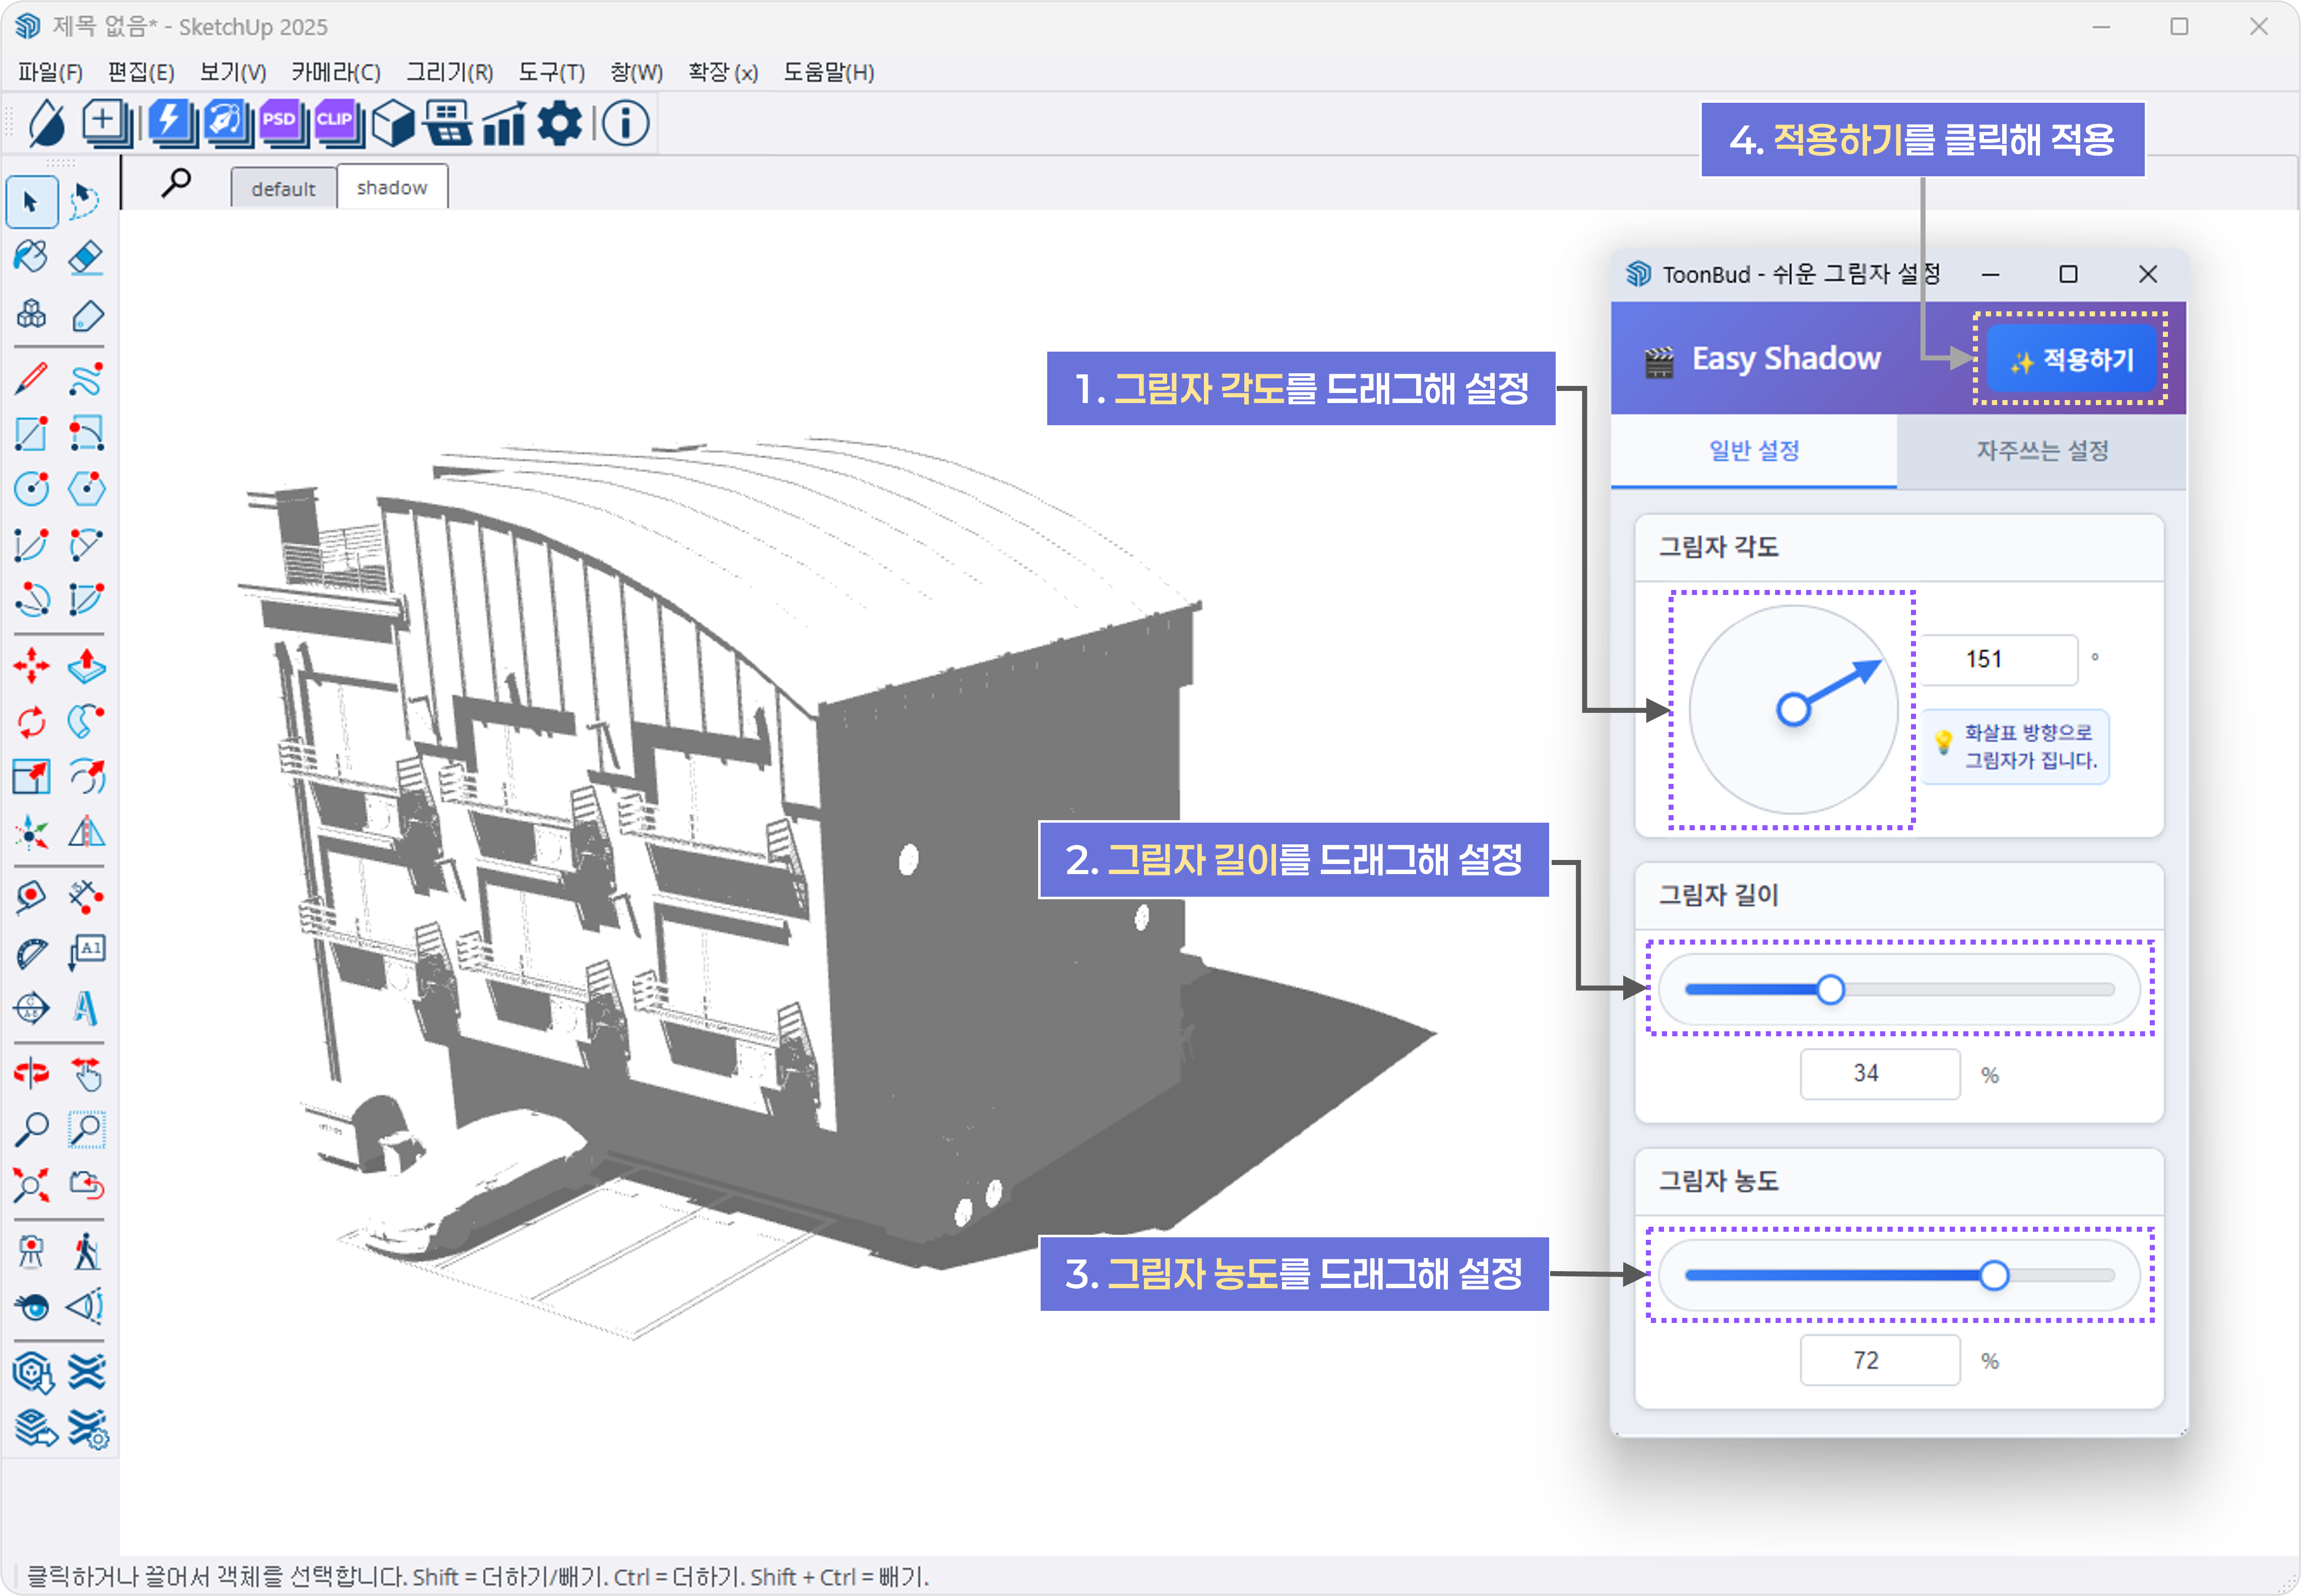Viewport: 2301px width, 1596px height.
Task: Select the Zoom Extents tool
Action: pyautogui.click(x=31, y=1186)
